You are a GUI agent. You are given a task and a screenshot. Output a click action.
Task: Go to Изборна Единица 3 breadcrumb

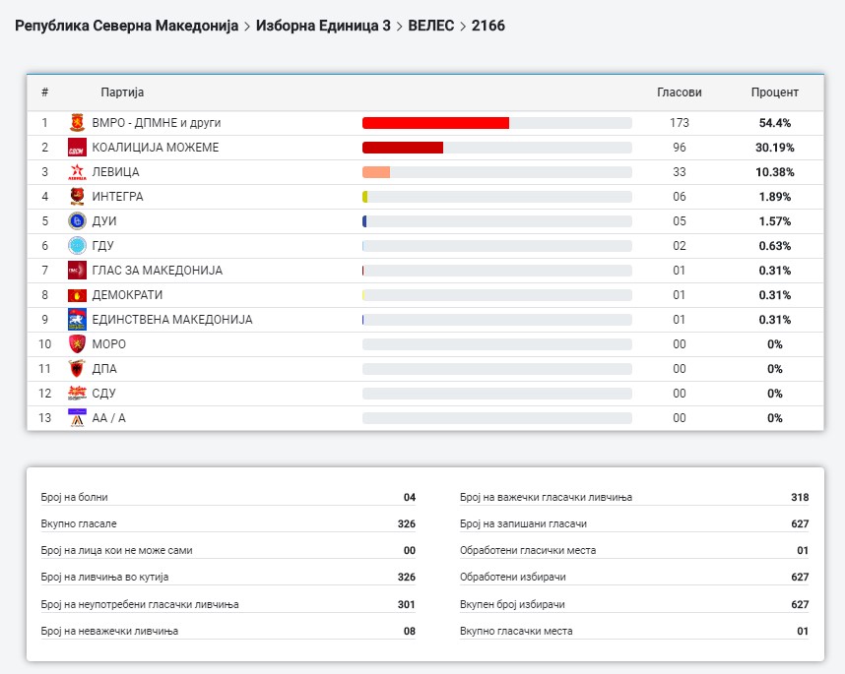(322, 26)
